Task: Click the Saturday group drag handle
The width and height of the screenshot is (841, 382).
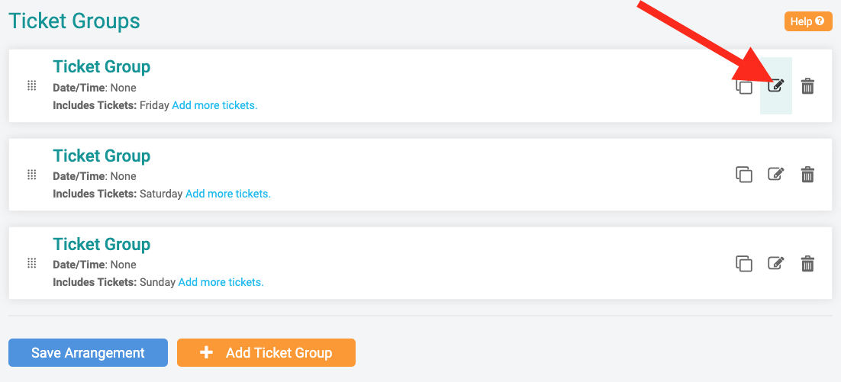Action: pyautogui.click(x=31, y=175)
